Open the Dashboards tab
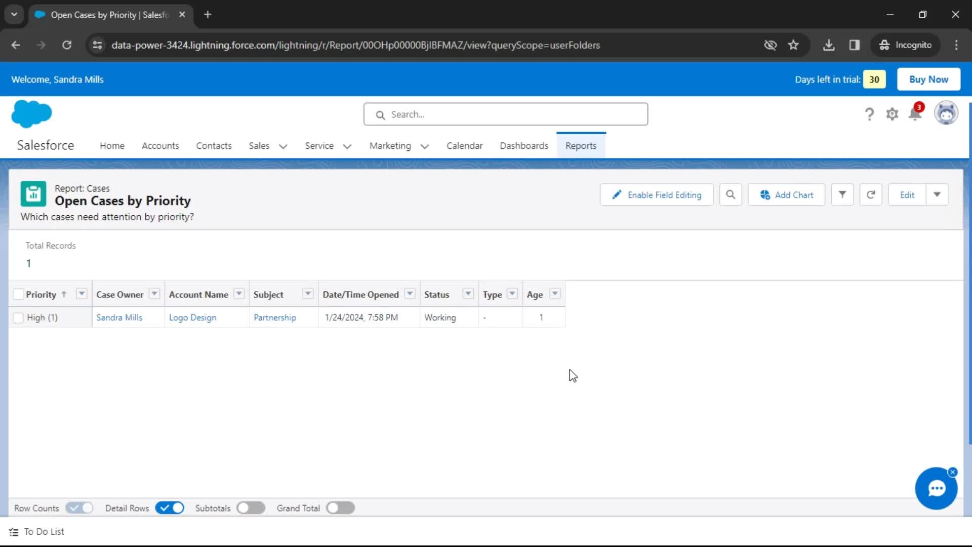 pos(524,146)
